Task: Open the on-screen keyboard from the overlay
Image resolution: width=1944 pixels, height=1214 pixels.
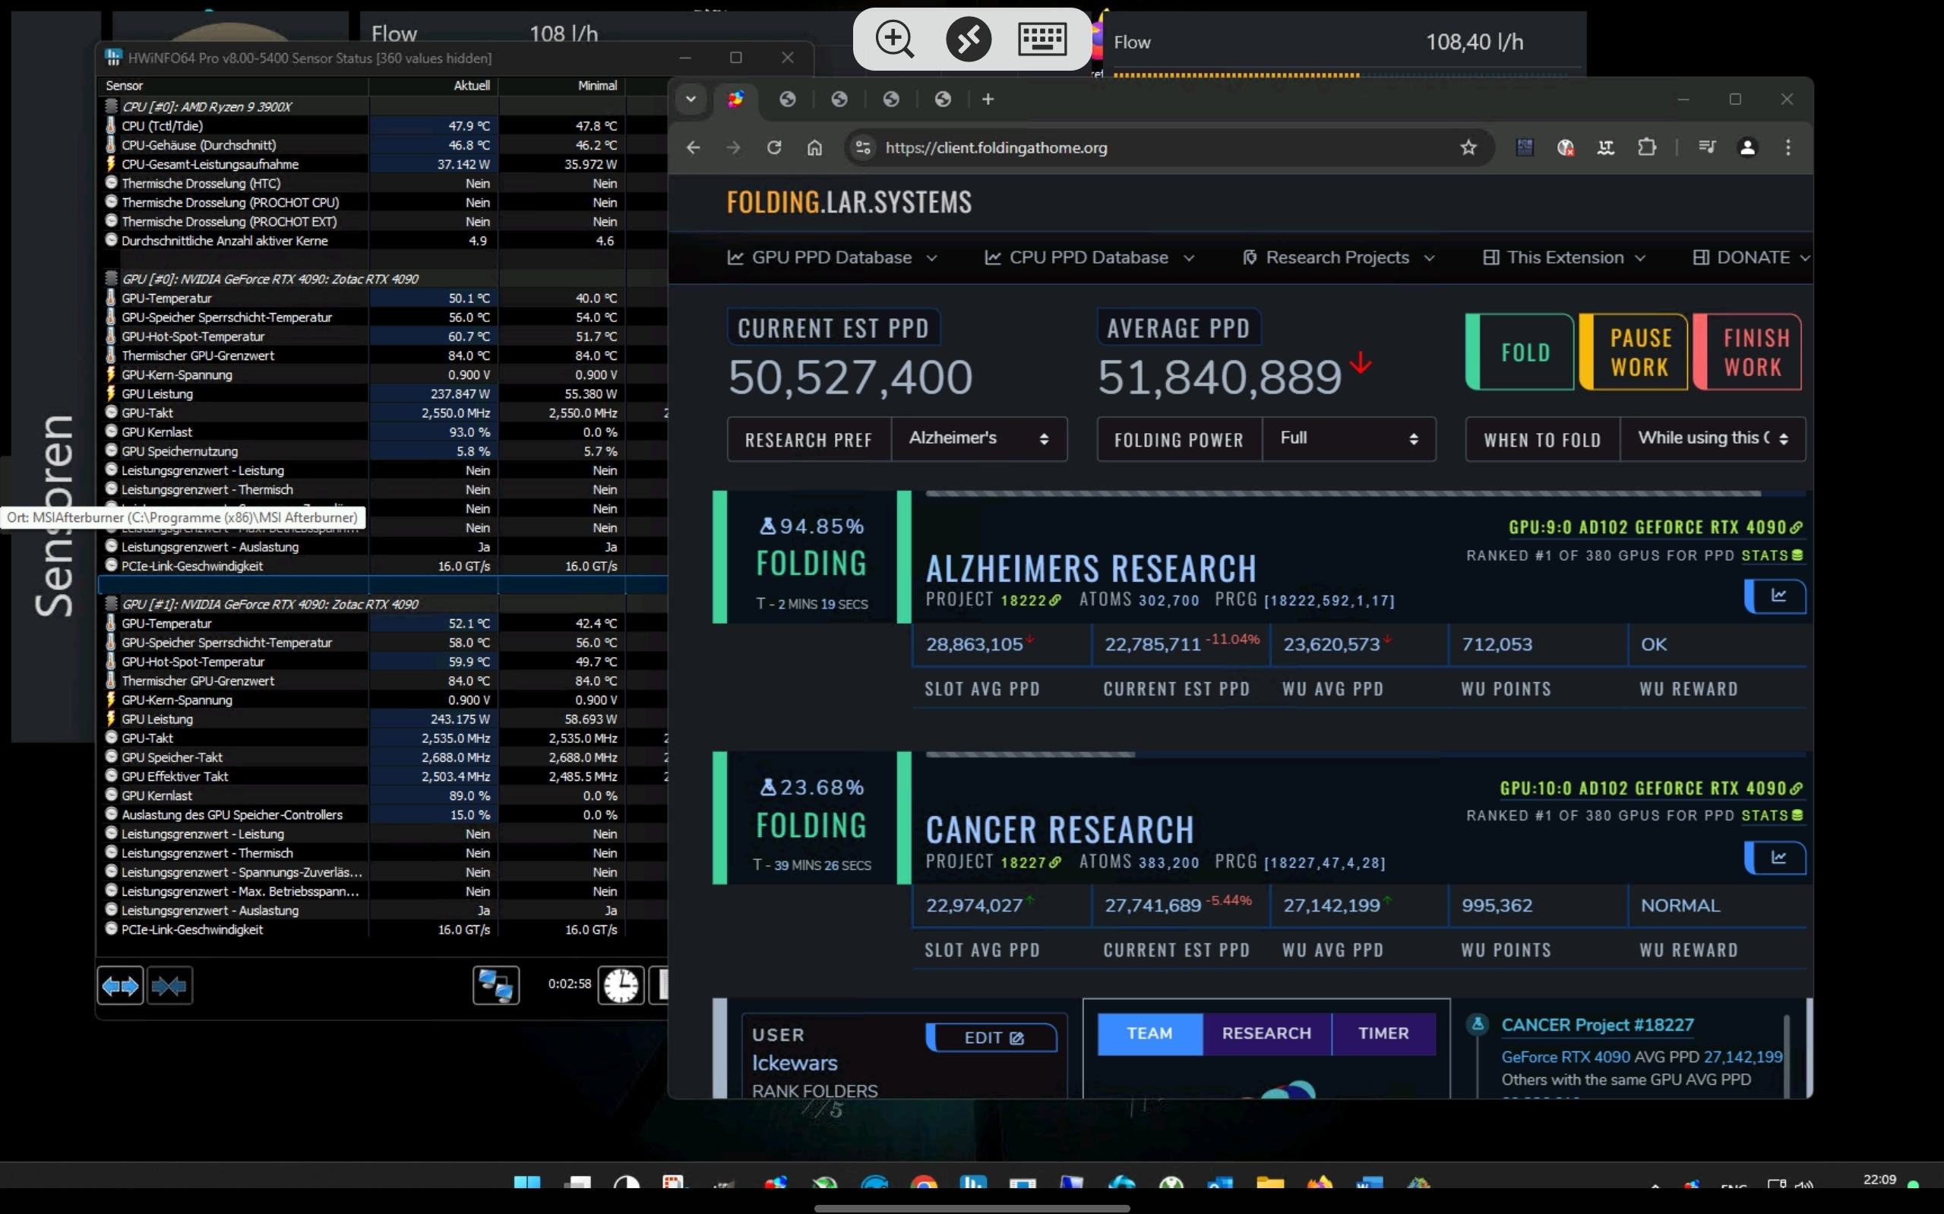Action: pyautogui.click(x=1042, y=39)
